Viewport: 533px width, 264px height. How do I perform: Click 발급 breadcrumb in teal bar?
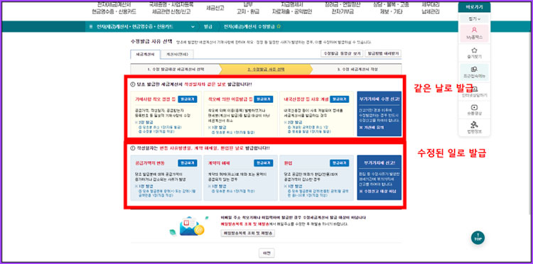[x=208, y=26]
